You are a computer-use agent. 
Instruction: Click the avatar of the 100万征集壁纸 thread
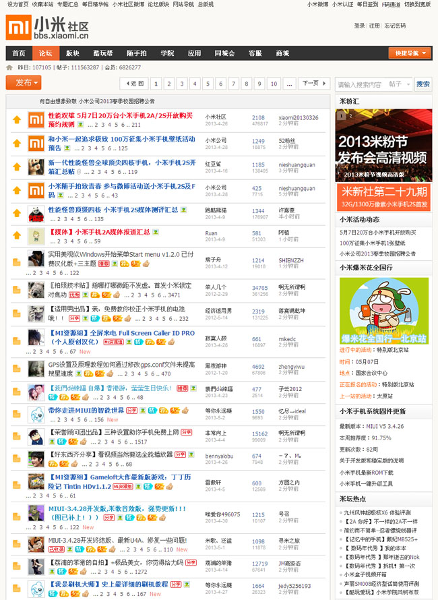coord(36,143)
